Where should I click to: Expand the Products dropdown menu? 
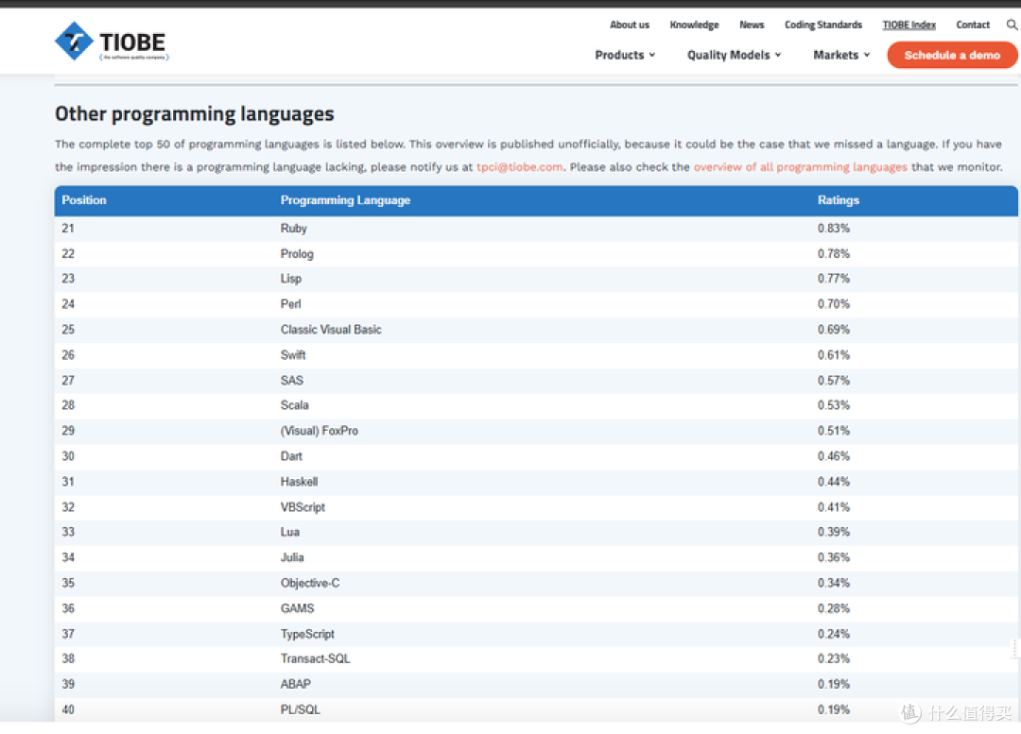pyautogui.click(x=625, y=56)
